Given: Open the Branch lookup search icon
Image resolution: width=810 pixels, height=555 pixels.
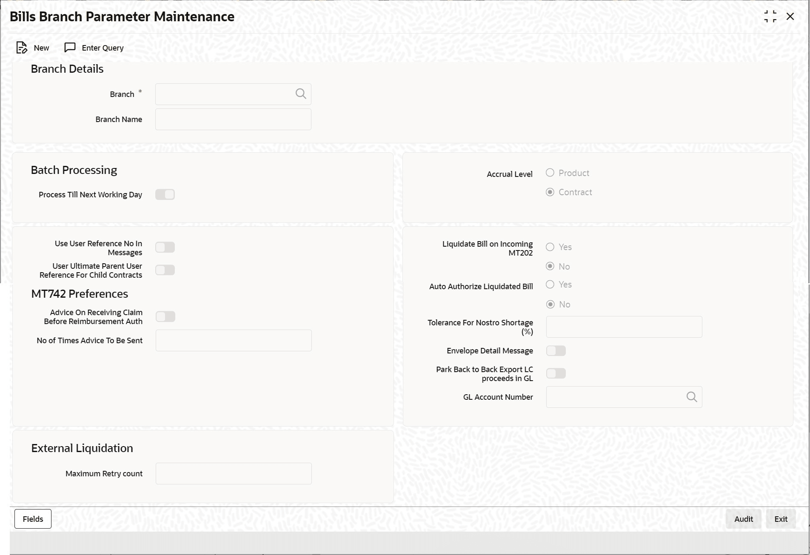Looking at the screenshot, I should [301, 94].
